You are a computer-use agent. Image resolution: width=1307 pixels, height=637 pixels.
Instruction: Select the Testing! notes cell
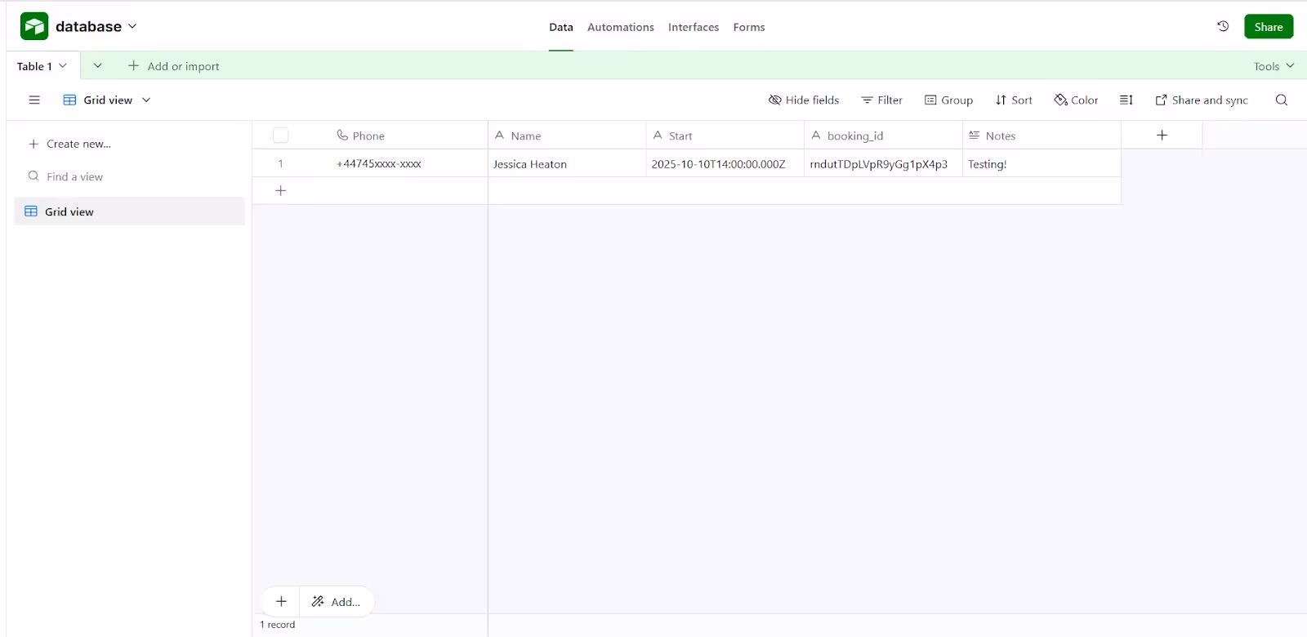(1042, 163)
